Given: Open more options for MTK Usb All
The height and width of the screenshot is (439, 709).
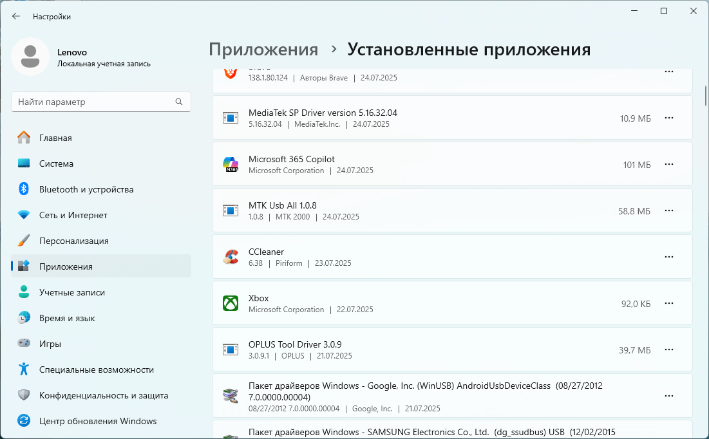Looking at the screenshot, I should click(x=669, y=210).
